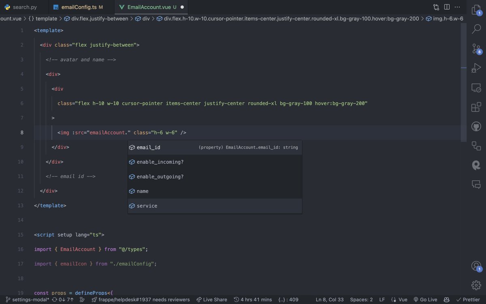This screenshot has height=304, width=486.
Task: Click Ln 8, Col 33 cursor position
Action: 330,300
